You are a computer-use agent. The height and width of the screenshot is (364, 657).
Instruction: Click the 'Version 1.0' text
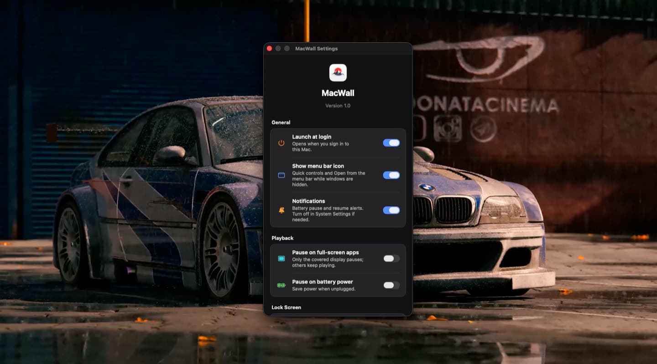338,106
